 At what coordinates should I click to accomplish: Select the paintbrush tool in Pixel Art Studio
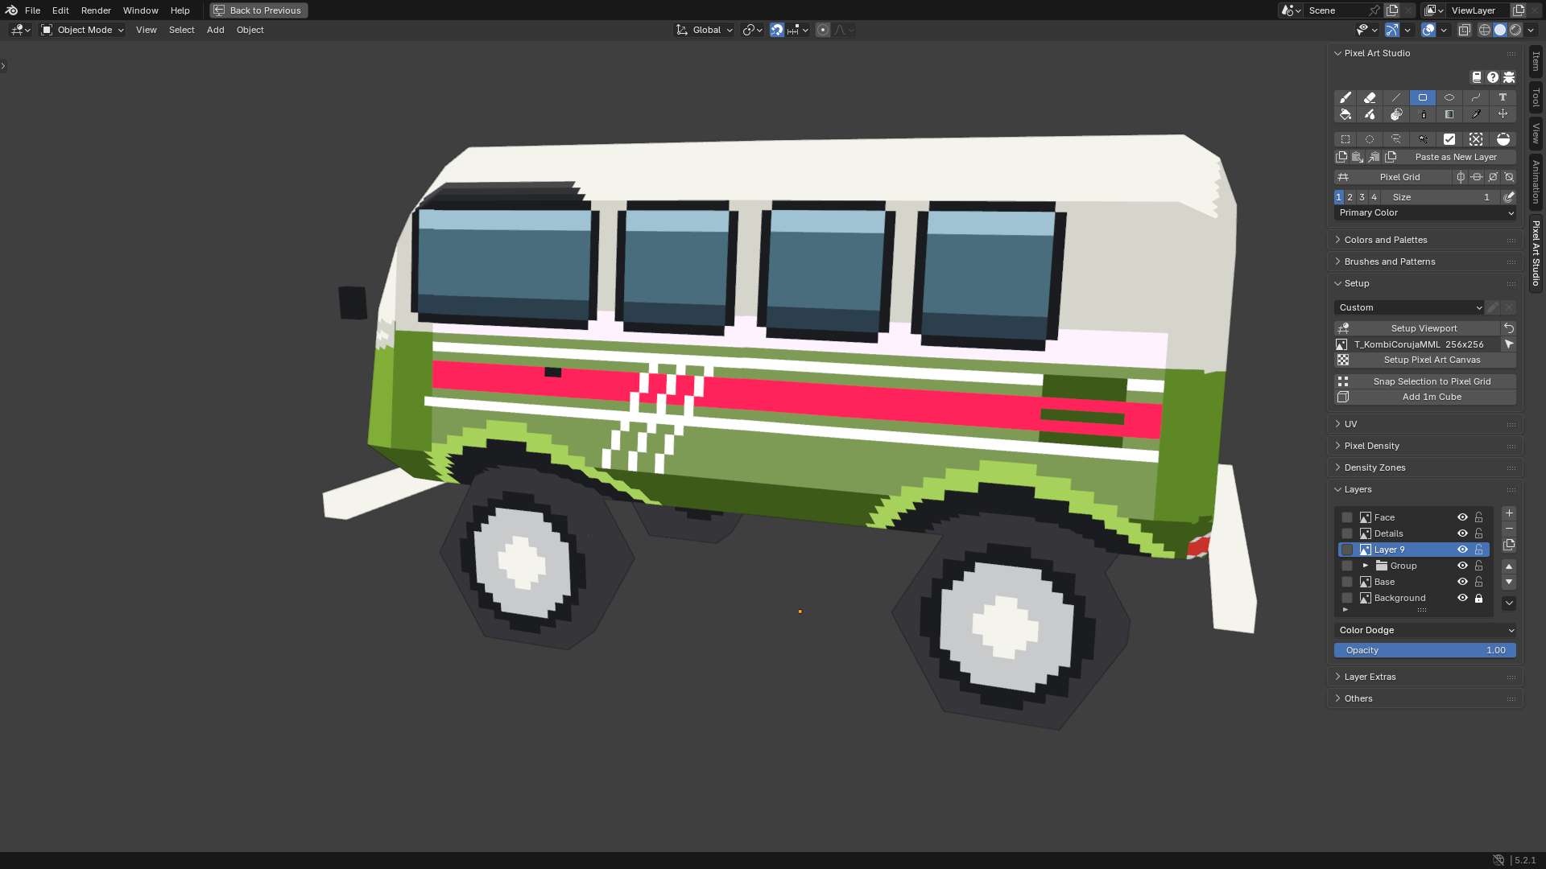click(1345, 97)
